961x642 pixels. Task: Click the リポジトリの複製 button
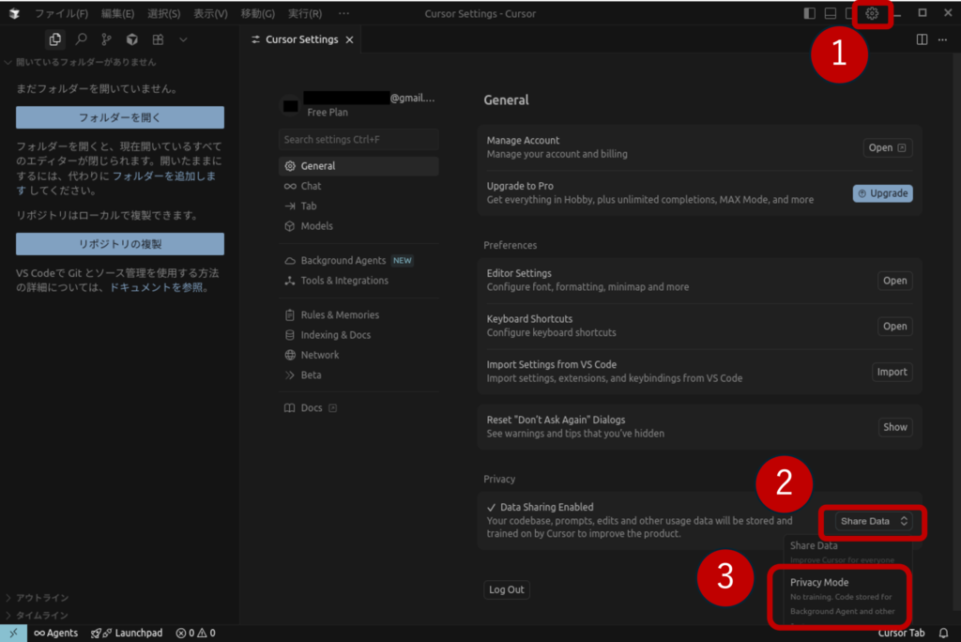[120, 243]
